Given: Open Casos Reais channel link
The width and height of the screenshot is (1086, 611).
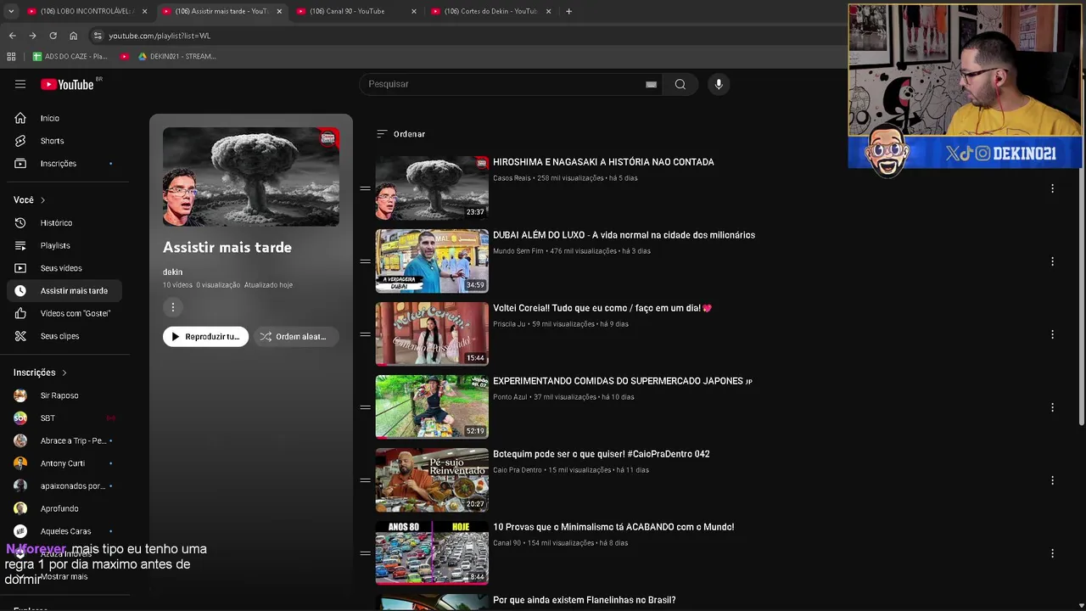Looking at the screenshot, I should (512, 178).
